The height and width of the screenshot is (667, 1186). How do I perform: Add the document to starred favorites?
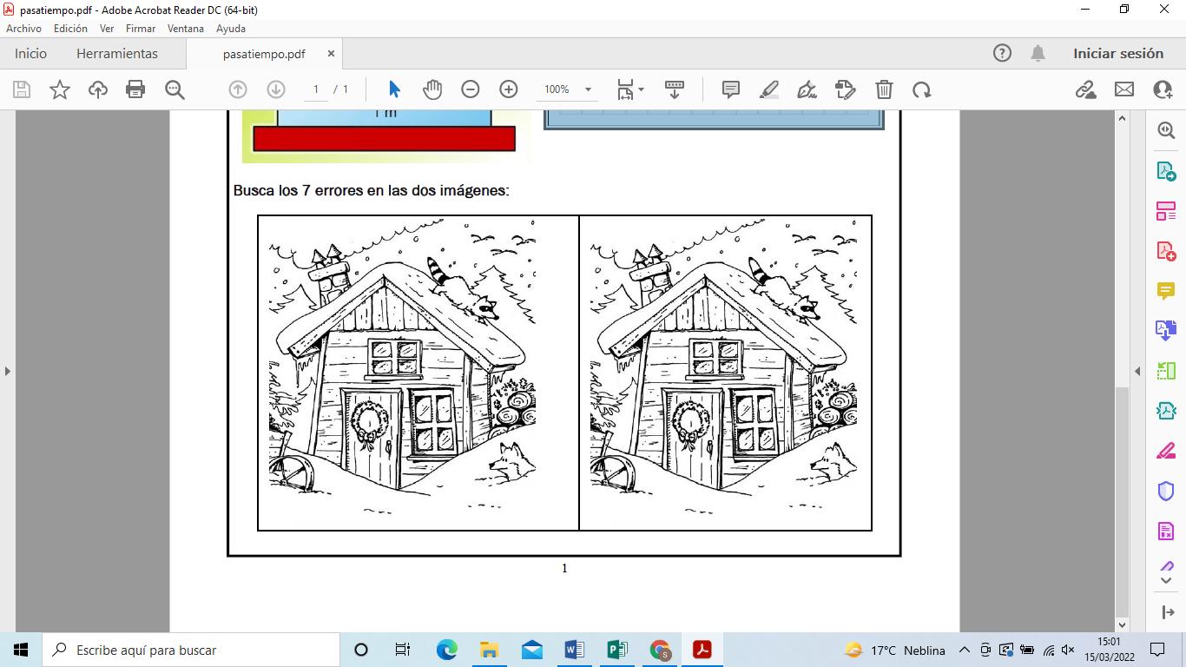(x=60, y=89)
